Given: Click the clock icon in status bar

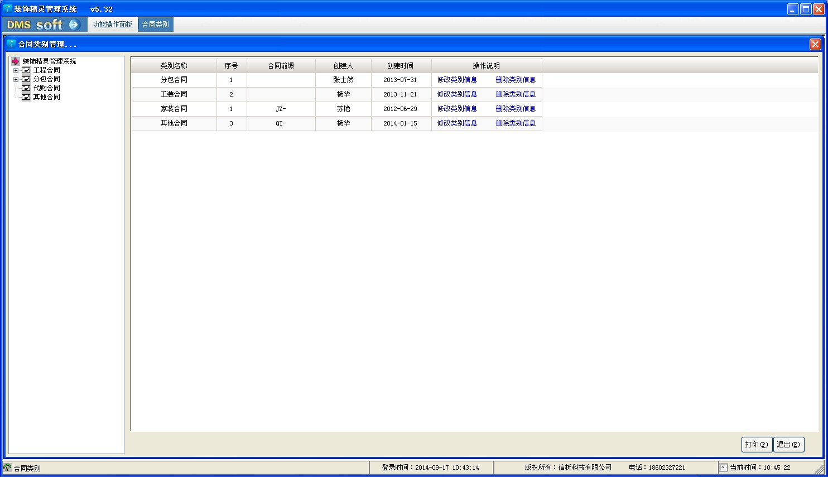Looking at the screenshot, I should click(x=724, y=468).
